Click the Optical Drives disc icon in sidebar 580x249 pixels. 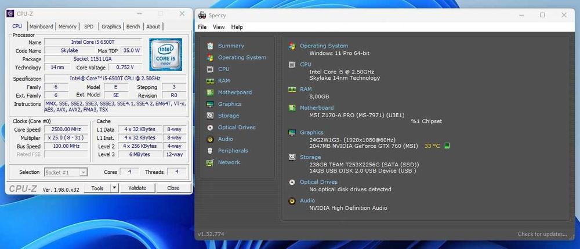pos(210,128)
